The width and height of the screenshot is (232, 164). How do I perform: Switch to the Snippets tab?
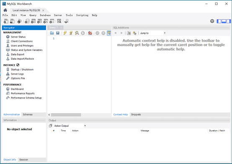tap(136, 114)
